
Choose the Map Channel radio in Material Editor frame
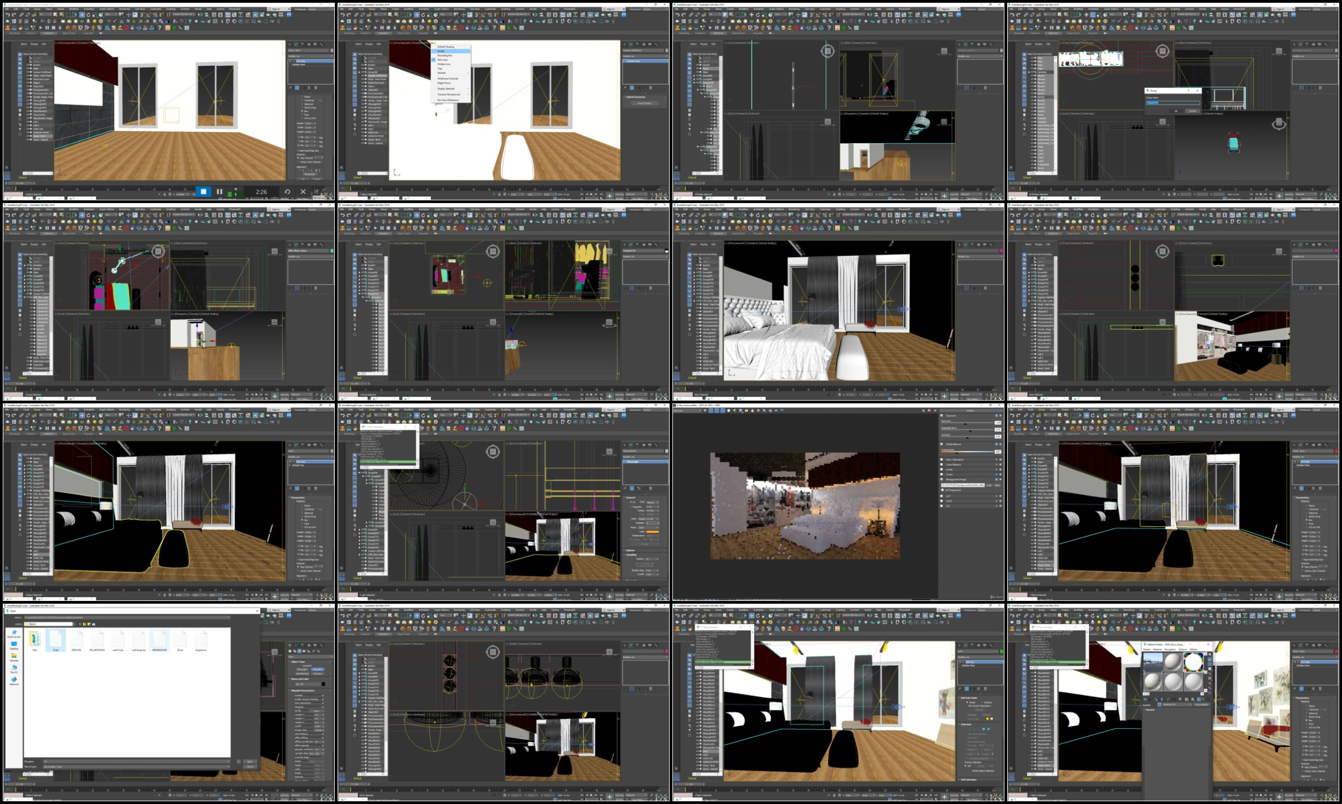pos(1303,767)
